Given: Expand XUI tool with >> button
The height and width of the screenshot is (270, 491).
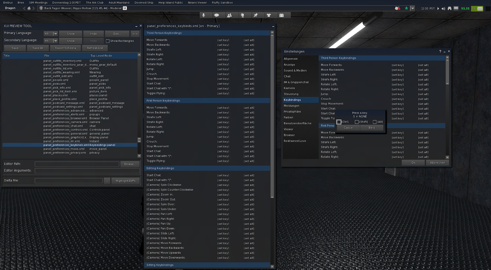Looking at the screenshot, I should tap(135, 34).
